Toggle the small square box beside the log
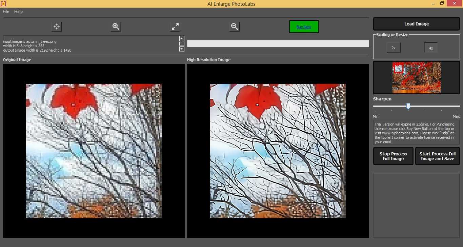Screen dimensions: 463x247 tap(182, 43)
